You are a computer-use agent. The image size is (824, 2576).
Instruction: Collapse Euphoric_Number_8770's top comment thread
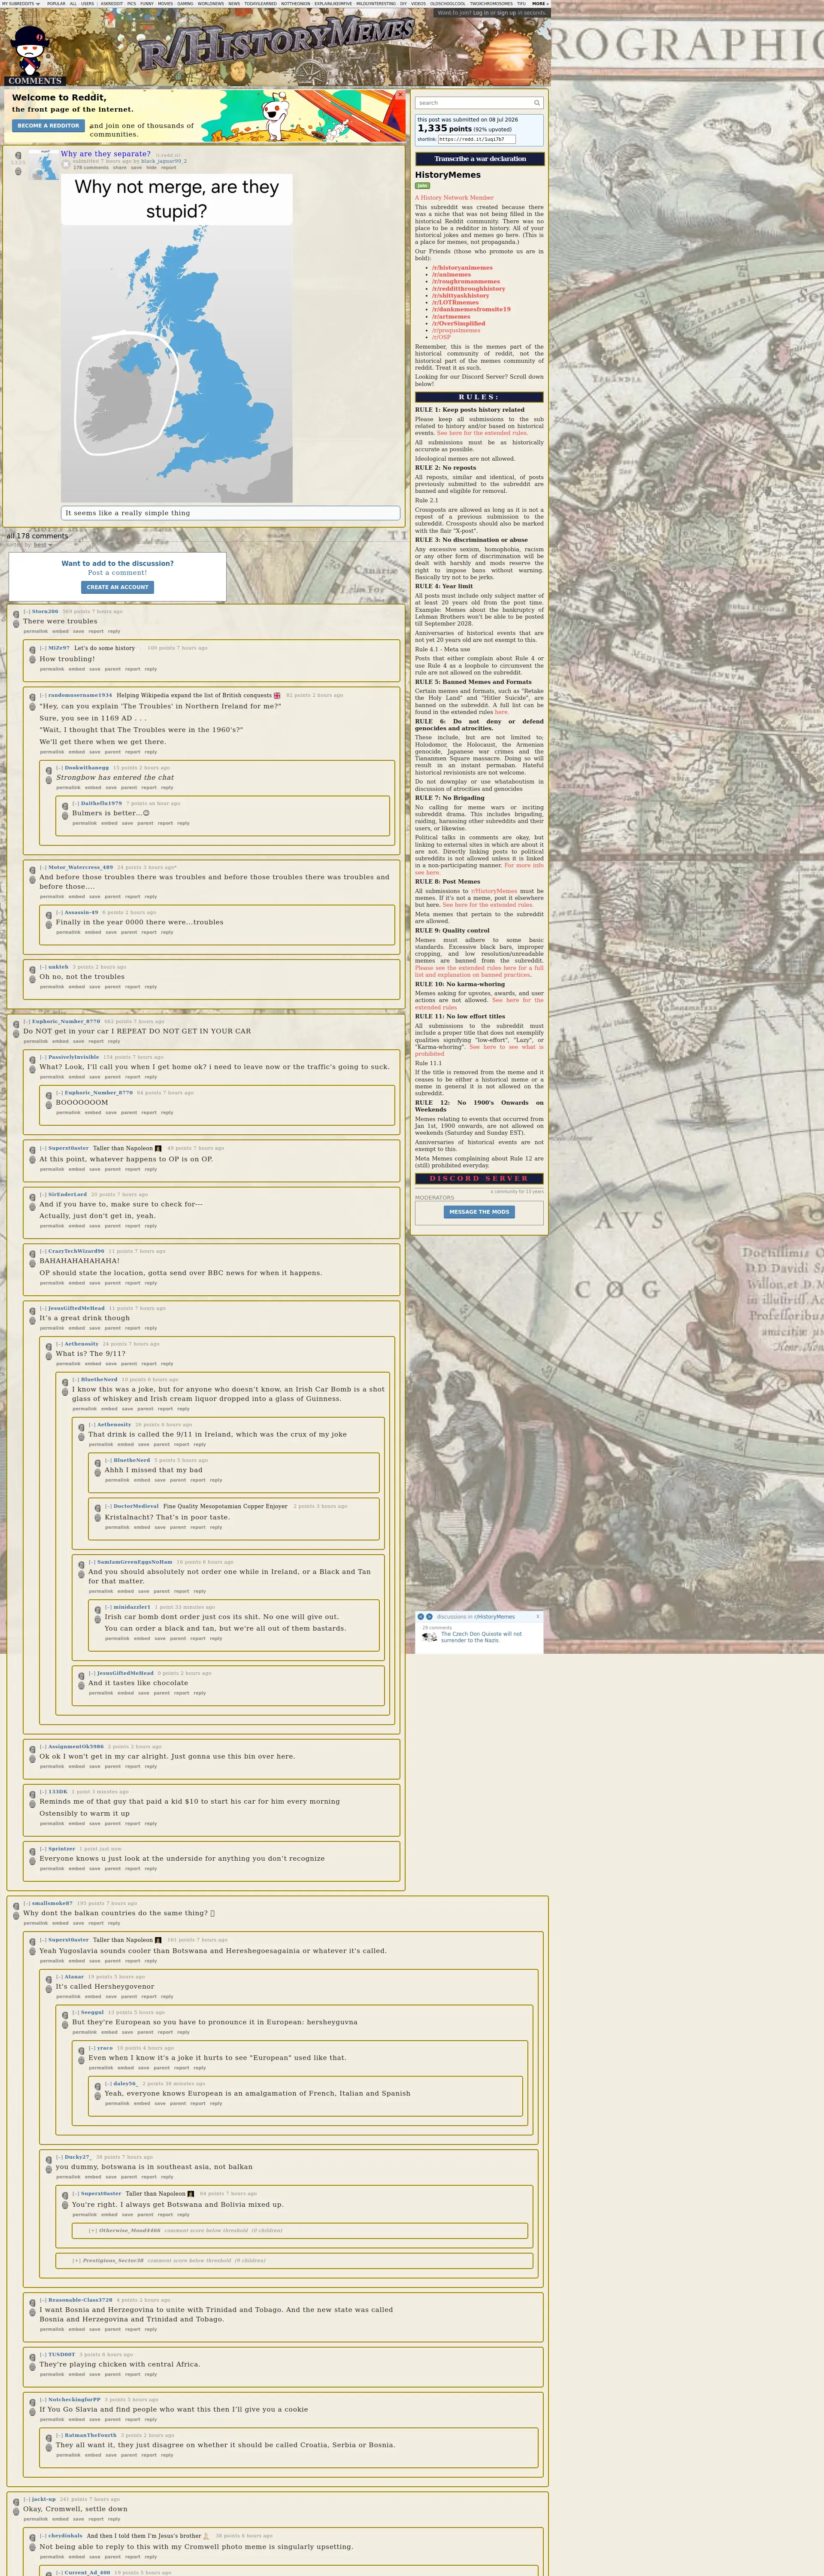[x=27, y=1021]
